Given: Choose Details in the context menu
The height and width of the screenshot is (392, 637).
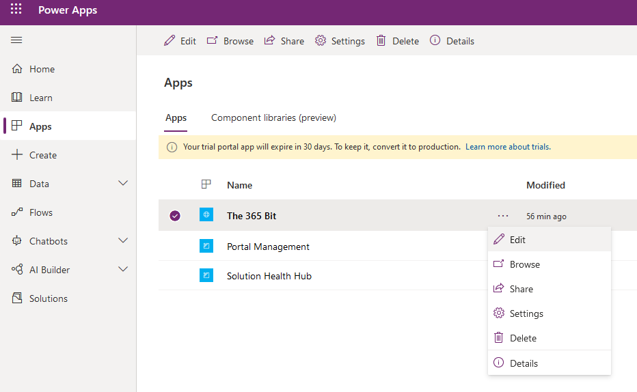Looking at the screenshot, I should (550, 363).
